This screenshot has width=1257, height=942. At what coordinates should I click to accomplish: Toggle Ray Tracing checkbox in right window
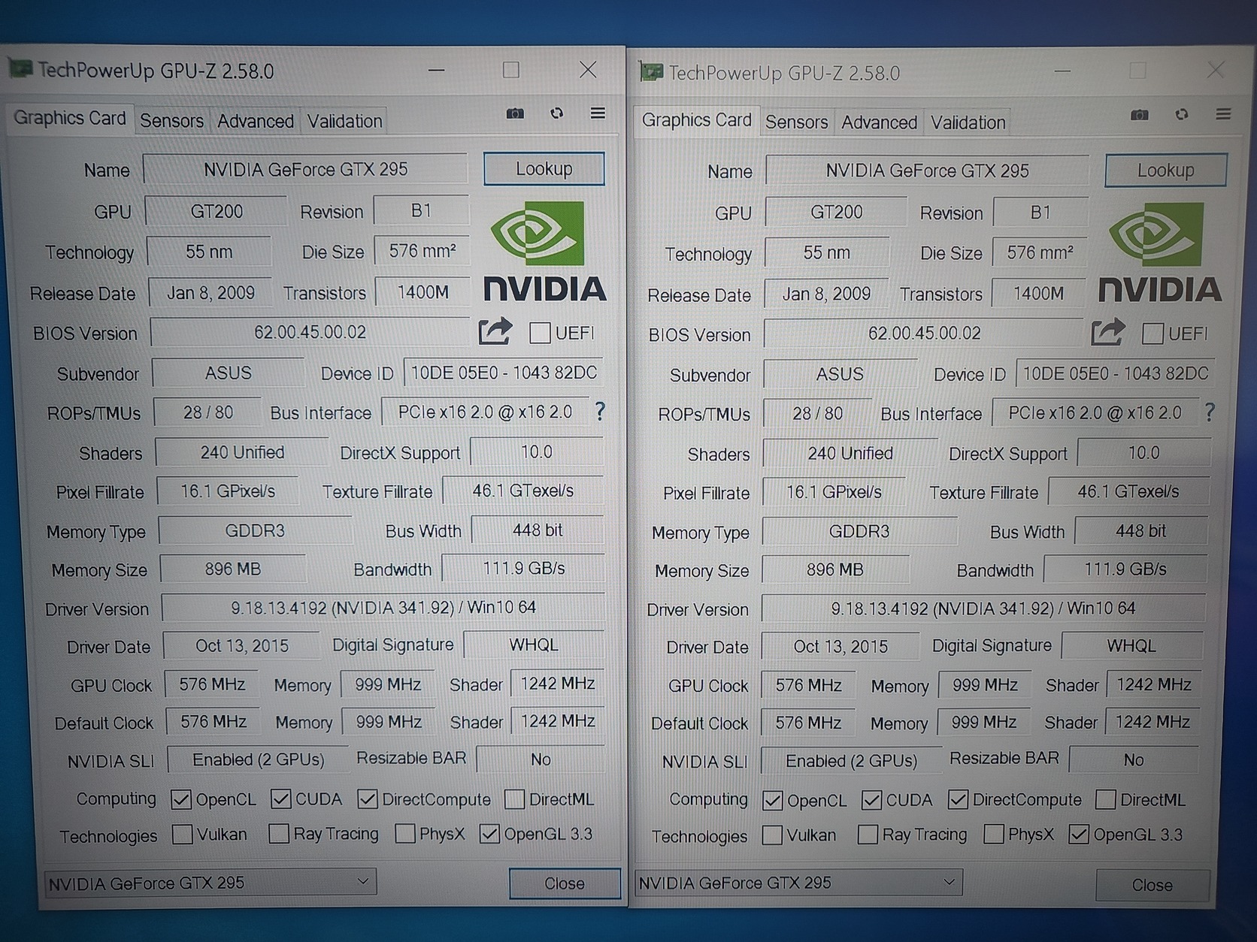click(x=868, y=835)
